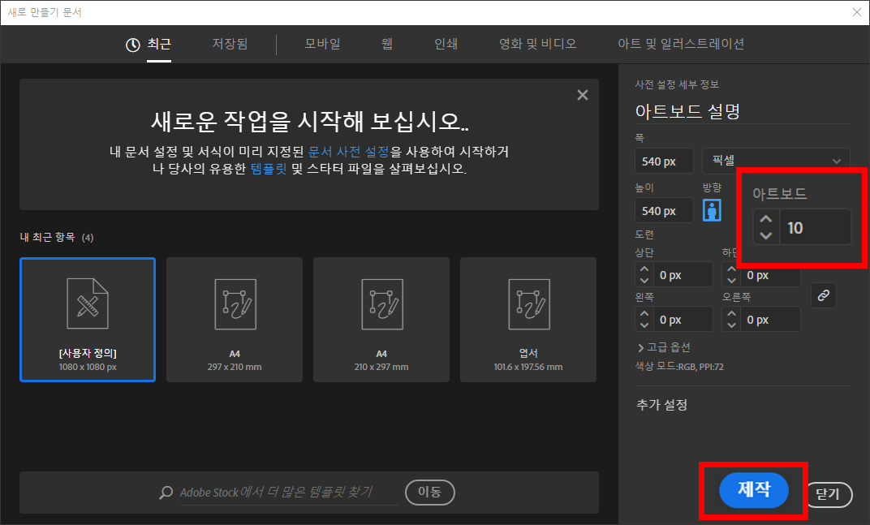Increase artboard count with up arrow
Viewport: 870px width, 525px height.
[x=765, y=219]
